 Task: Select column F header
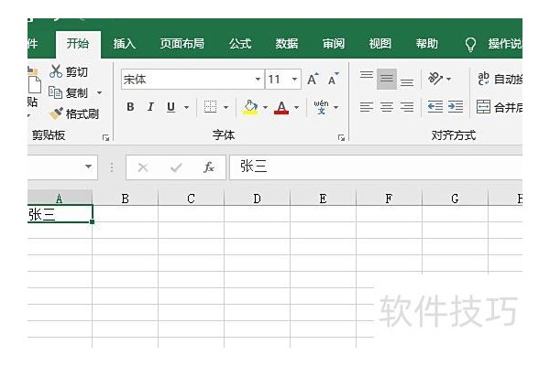coord(389,199)
